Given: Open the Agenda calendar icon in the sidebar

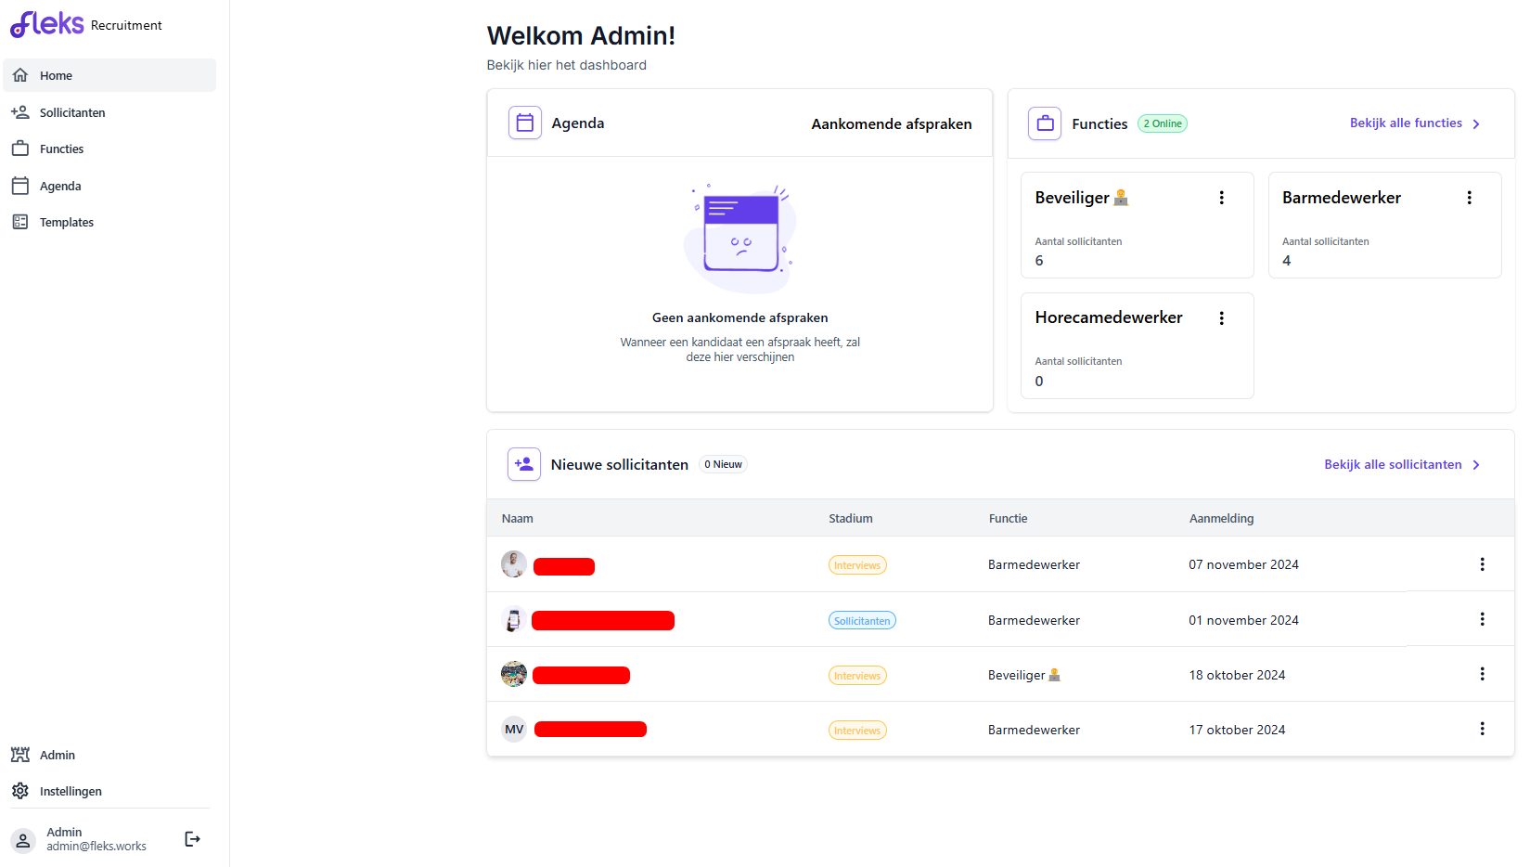Looking at the screenshot, I should point(20,185).
